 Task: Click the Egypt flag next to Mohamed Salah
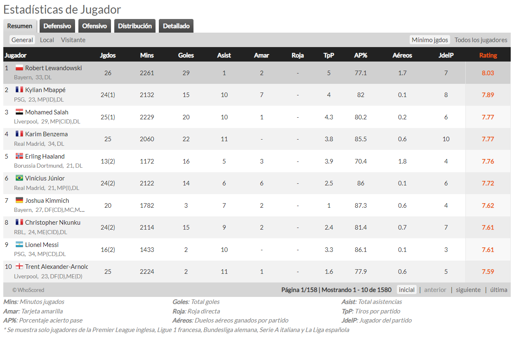pos(19,112)
